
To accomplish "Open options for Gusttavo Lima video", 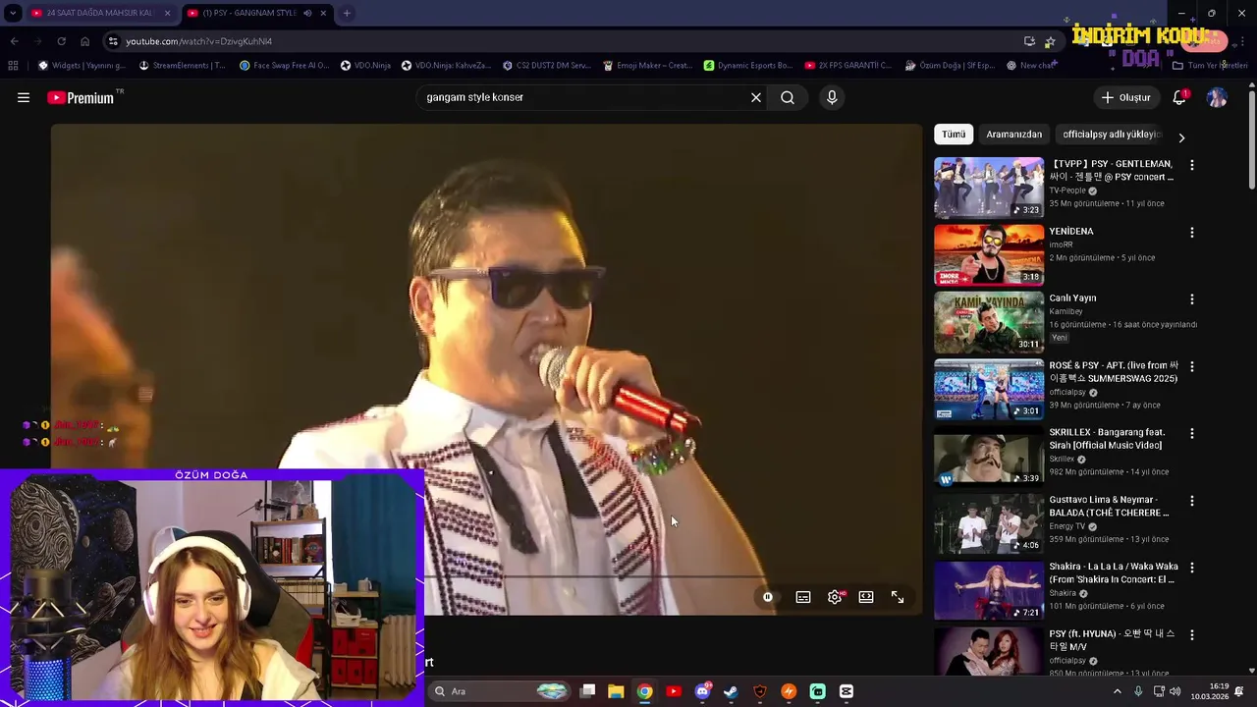I will (1192, 501).
